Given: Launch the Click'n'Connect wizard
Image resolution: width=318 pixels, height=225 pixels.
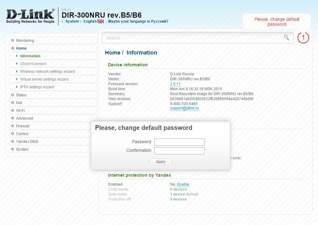Looking at the screenshot, I should (53, 64).
